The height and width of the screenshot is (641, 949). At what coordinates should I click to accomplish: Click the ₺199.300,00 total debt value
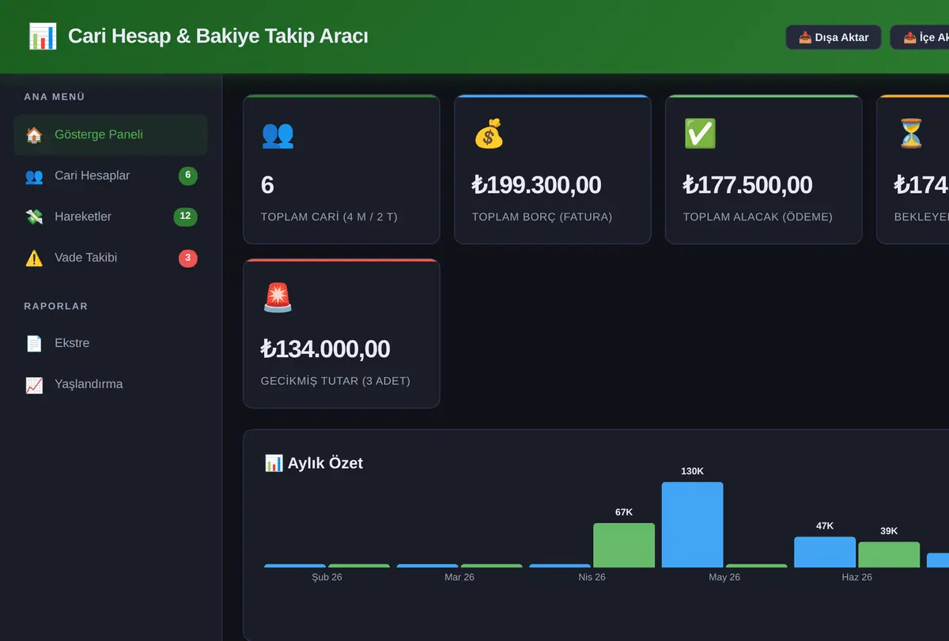click(x=536, y=185)
